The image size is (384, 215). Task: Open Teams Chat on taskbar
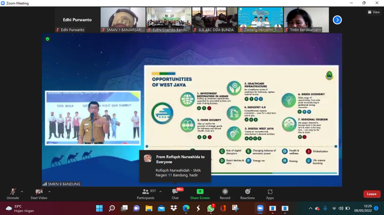[137, 208]
